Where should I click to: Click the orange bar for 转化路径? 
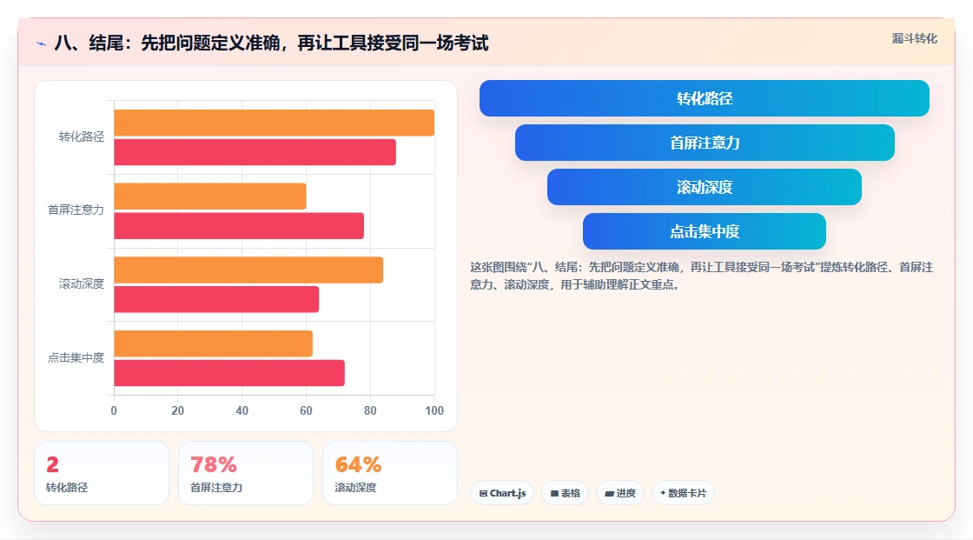[x=275, y=123]
